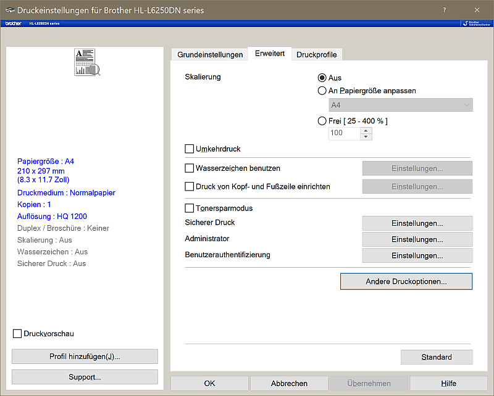Click Andere Druckoptionen button

[406, 281]
